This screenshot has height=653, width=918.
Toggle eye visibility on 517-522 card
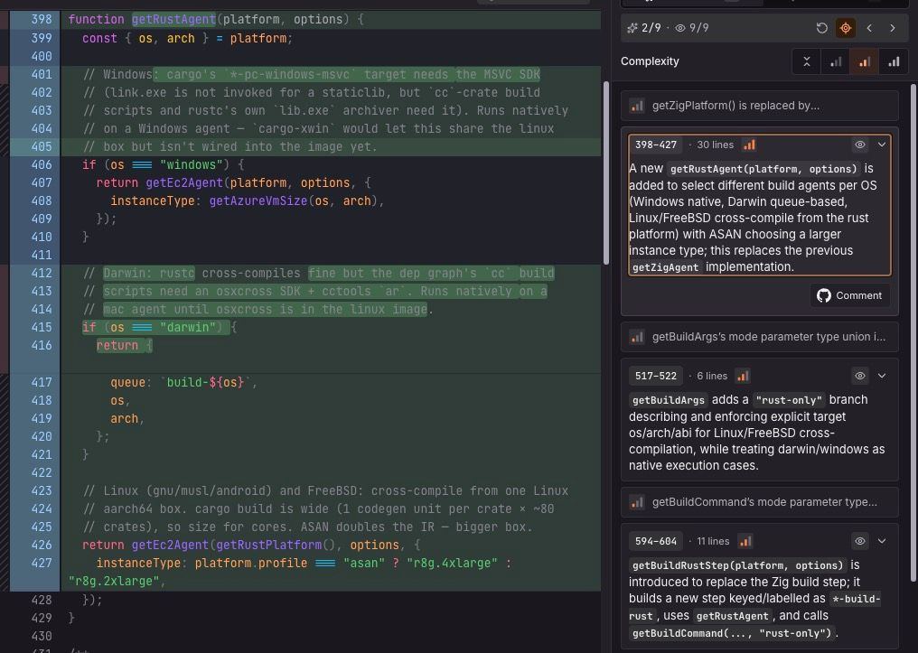tap(859, 376)
